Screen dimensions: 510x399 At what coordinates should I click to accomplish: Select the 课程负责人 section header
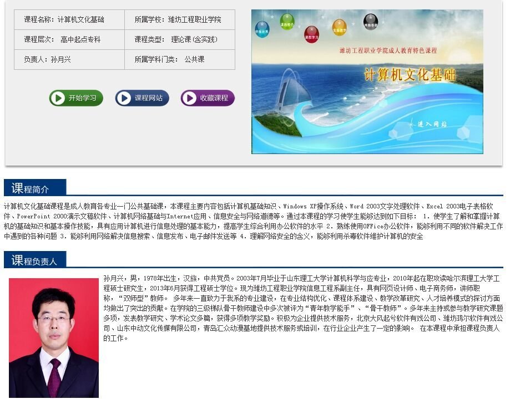coord(34,260)
